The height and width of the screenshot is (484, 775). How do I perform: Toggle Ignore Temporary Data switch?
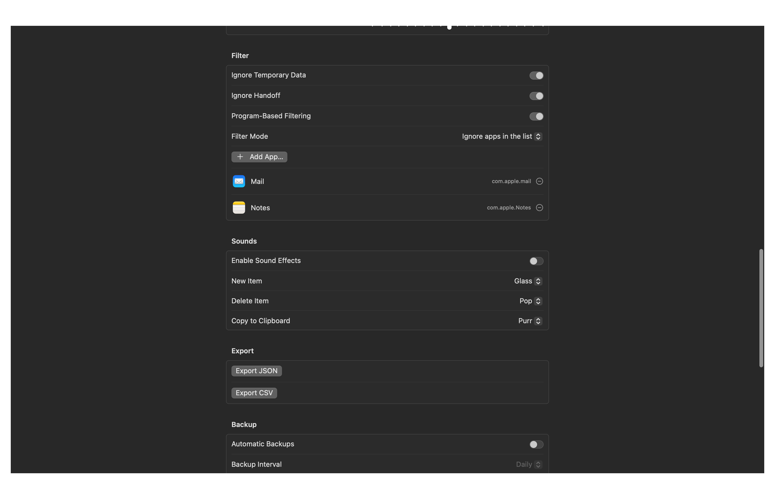click(536, 76)
